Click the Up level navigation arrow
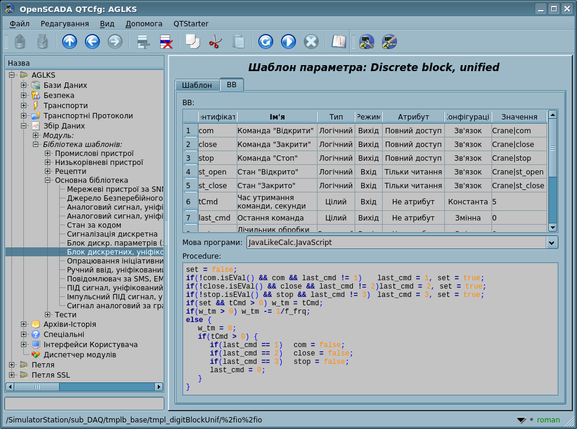The image size is (577, 429). 70,41
